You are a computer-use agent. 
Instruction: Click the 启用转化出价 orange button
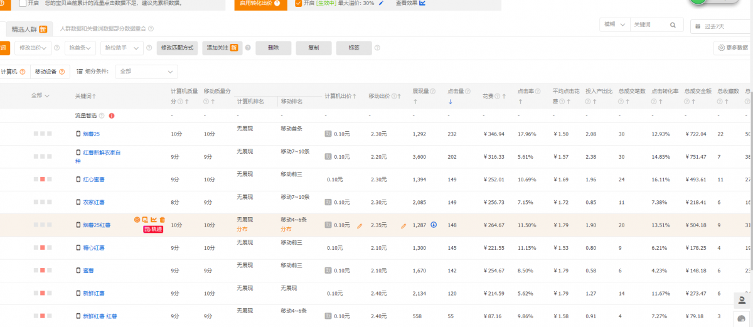[260, 4]
